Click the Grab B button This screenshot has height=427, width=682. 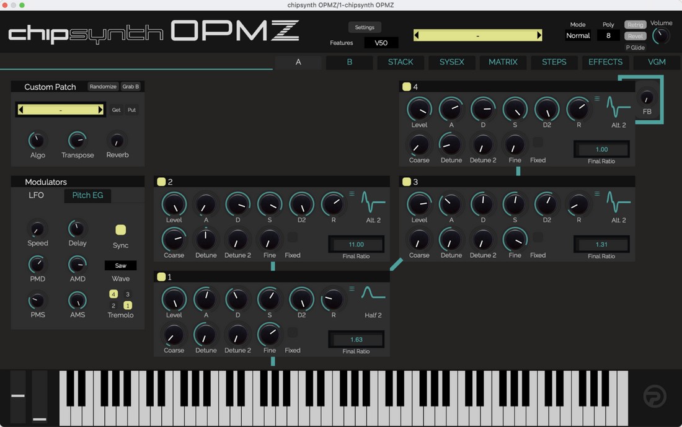coord(130,87)
